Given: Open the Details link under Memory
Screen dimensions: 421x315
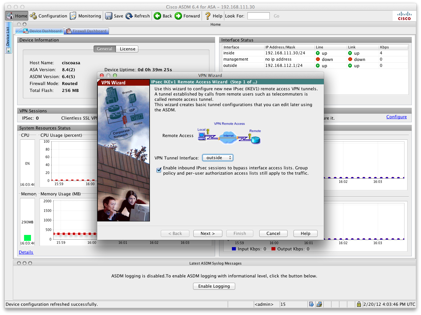Looking at the screenshot, I should pos(26,252).
